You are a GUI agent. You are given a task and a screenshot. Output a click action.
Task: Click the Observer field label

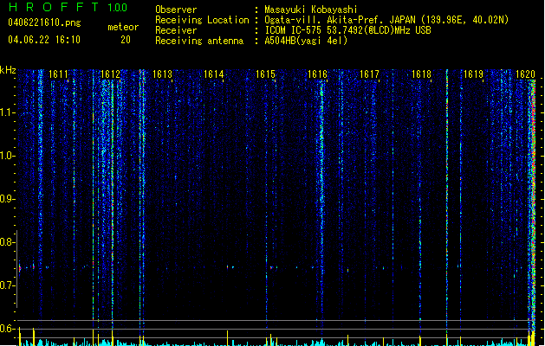pyautogui.click(x=176, y=10)
